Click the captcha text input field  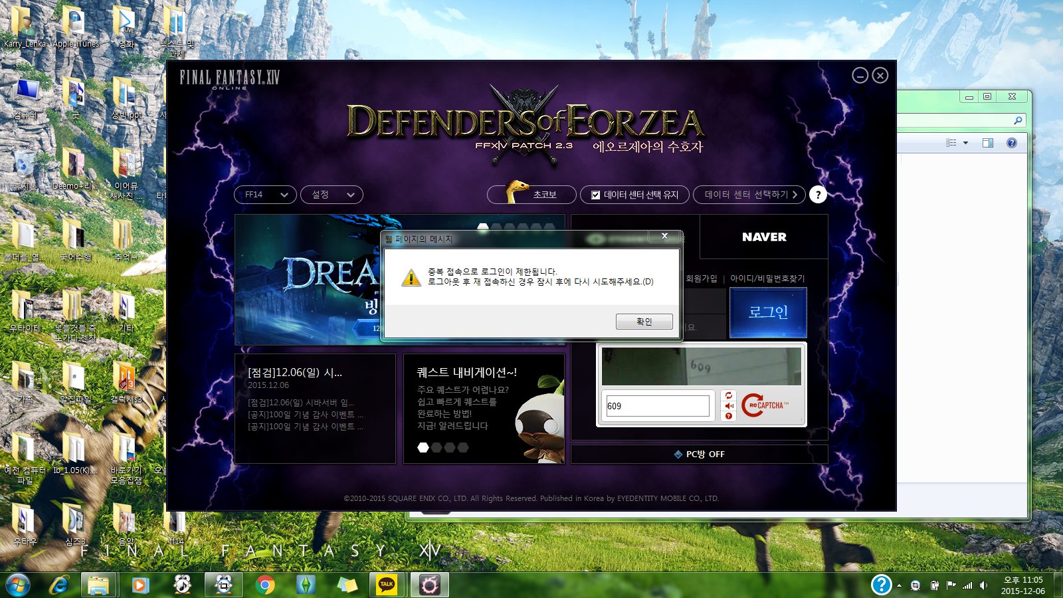658,406
